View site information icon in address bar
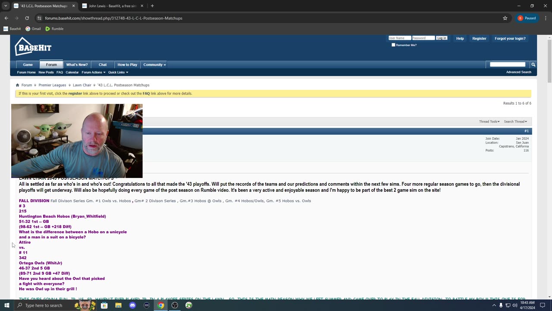Image resolution: width=552 pixels, height=311 pixels. click(39, 18)
